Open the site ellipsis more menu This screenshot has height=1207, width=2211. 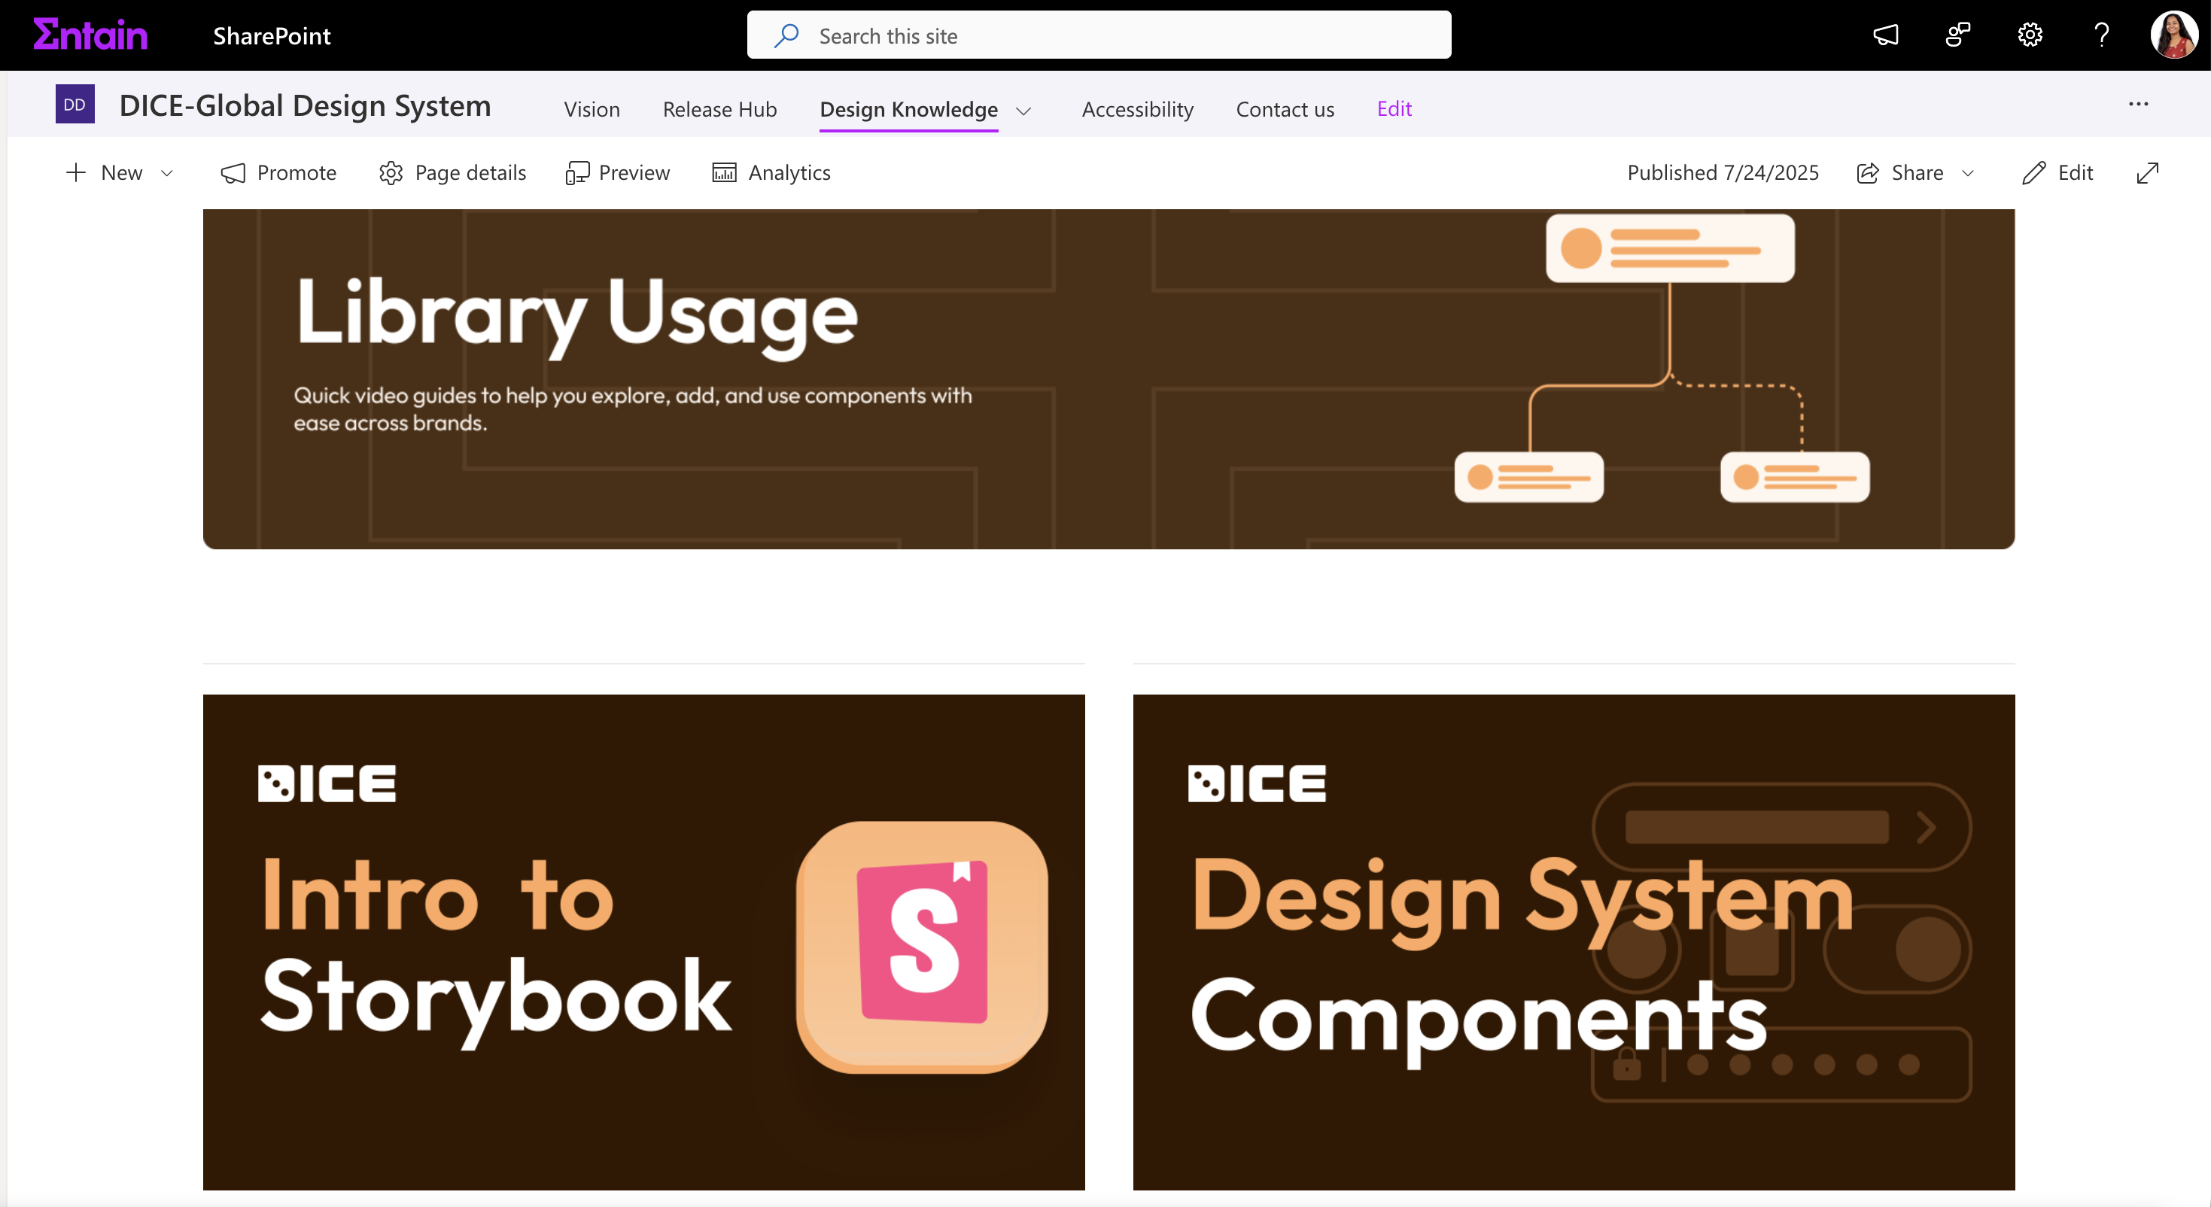point(2138,105)
